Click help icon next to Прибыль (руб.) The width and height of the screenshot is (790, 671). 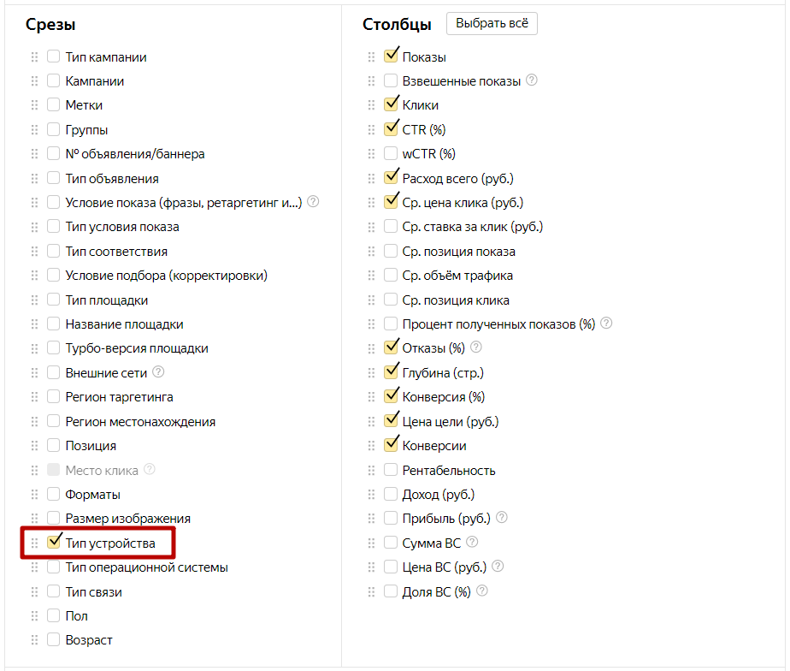point(502,519)
